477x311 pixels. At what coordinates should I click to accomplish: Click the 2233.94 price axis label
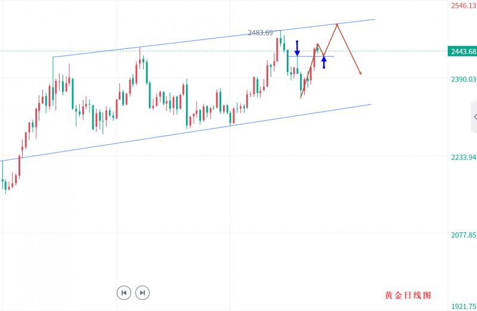click(x=463, y=157)
